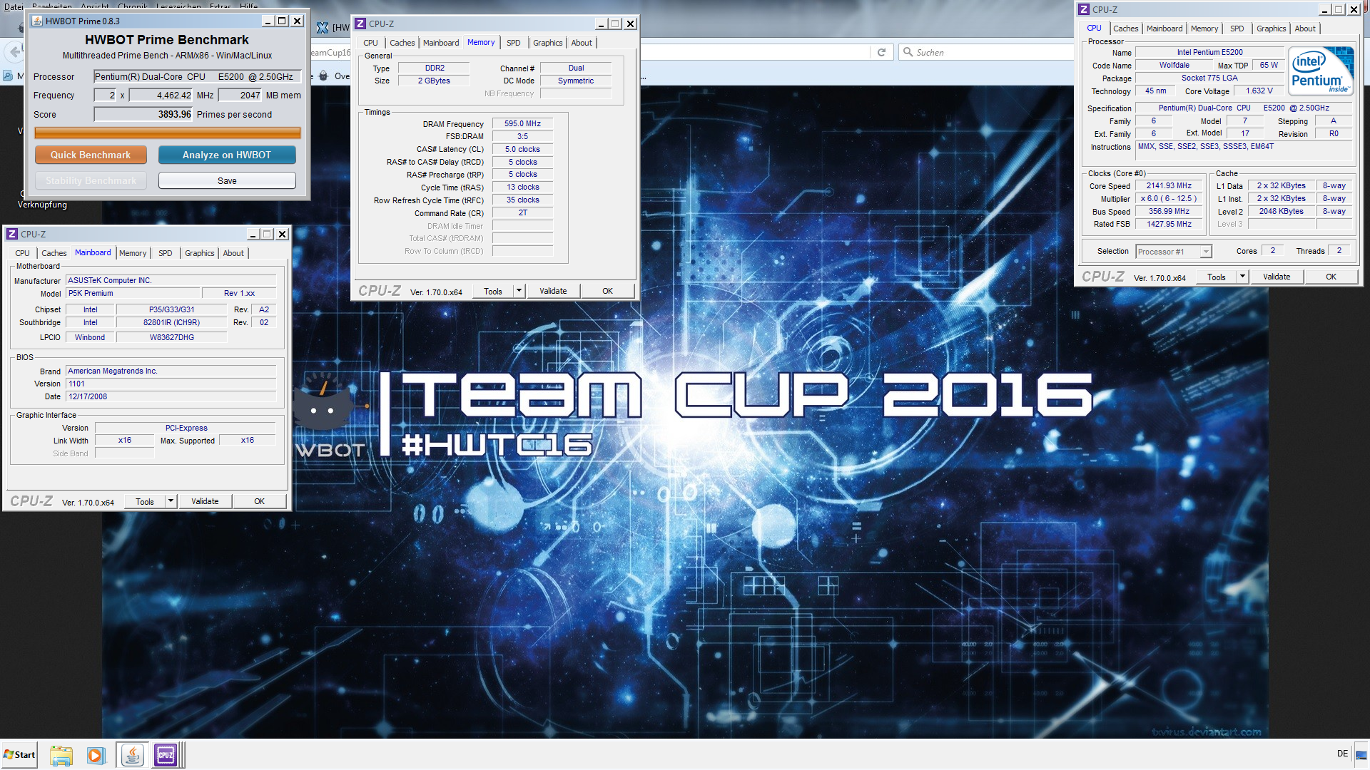The image size is (1370, 770).
Task: Click the show desktop icon in tray
Action: pos(1362,755)
